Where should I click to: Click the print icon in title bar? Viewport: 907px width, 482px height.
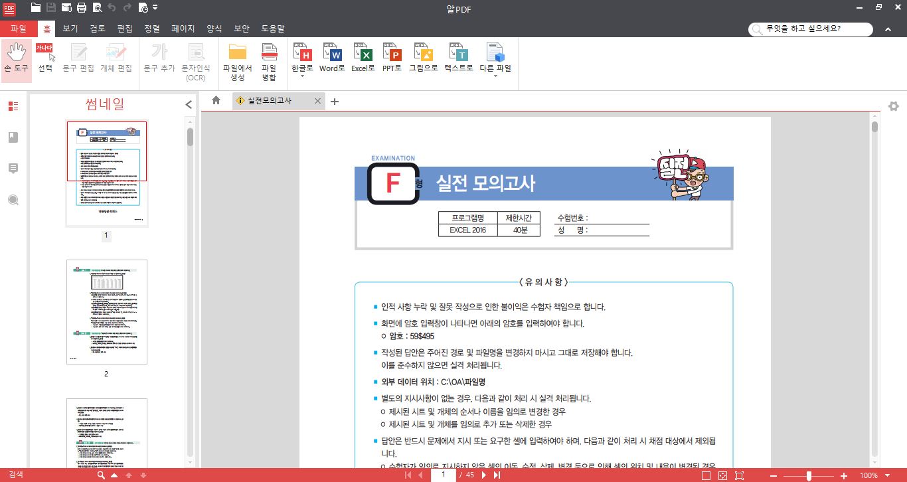[x=81, y=8]
